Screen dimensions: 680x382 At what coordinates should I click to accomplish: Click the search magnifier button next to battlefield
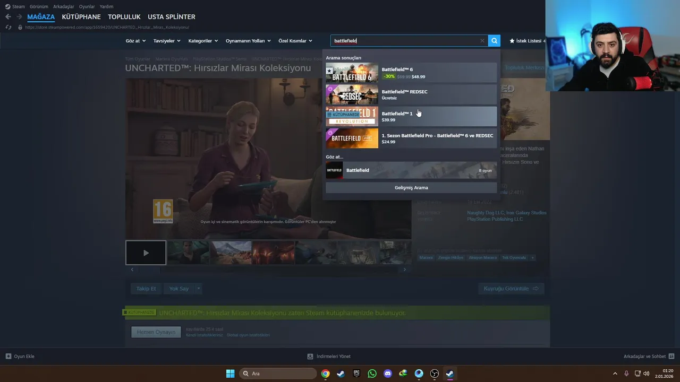click(x=494, y=41)
